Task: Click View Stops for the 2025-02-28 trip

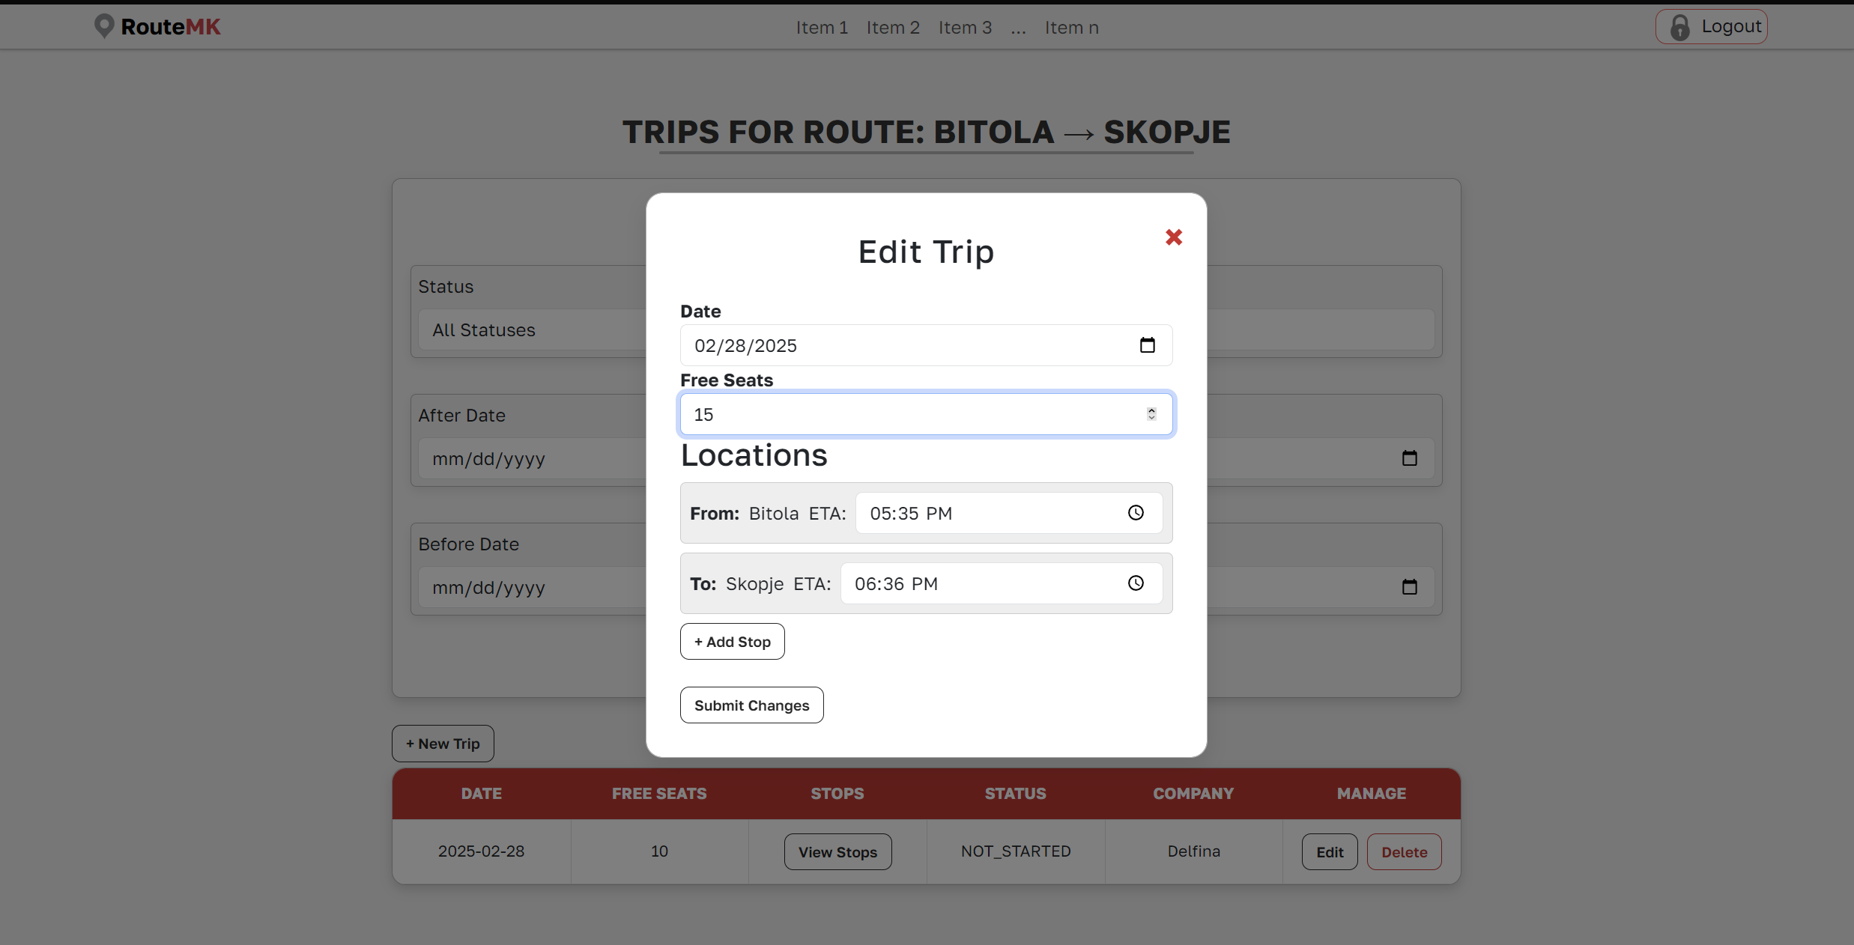Action: pos(837,852)
